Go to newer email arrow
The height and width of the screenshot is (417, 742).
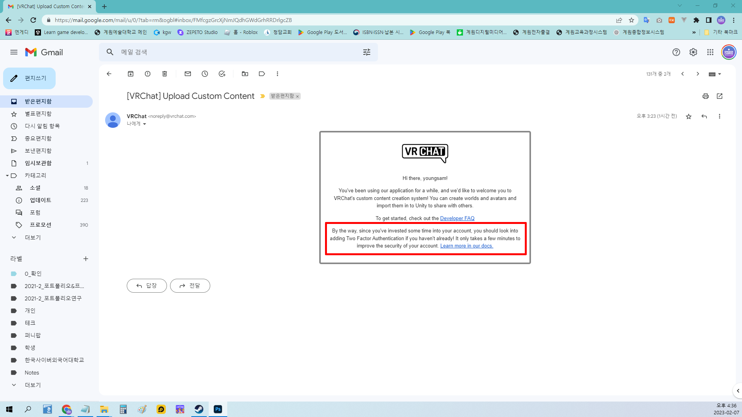(682, 74)
